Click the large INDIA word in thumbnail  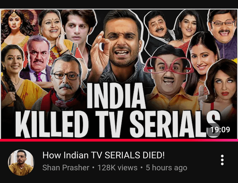pyautogui.click(x=116, y=96)
